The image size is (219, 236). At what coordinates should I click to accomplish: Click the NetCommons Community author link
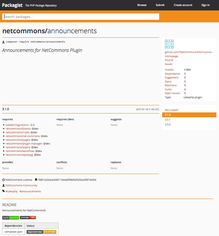pyautogui.click(x=21, y=186)
